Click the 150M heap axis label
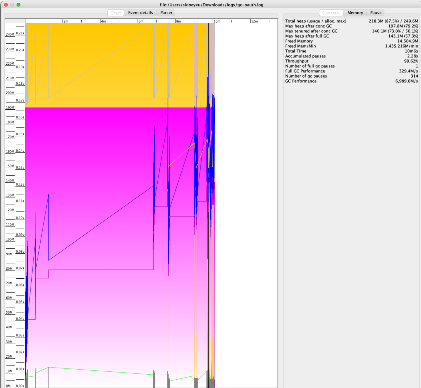Viewport: 421px width, 388px height. (10, 166)
